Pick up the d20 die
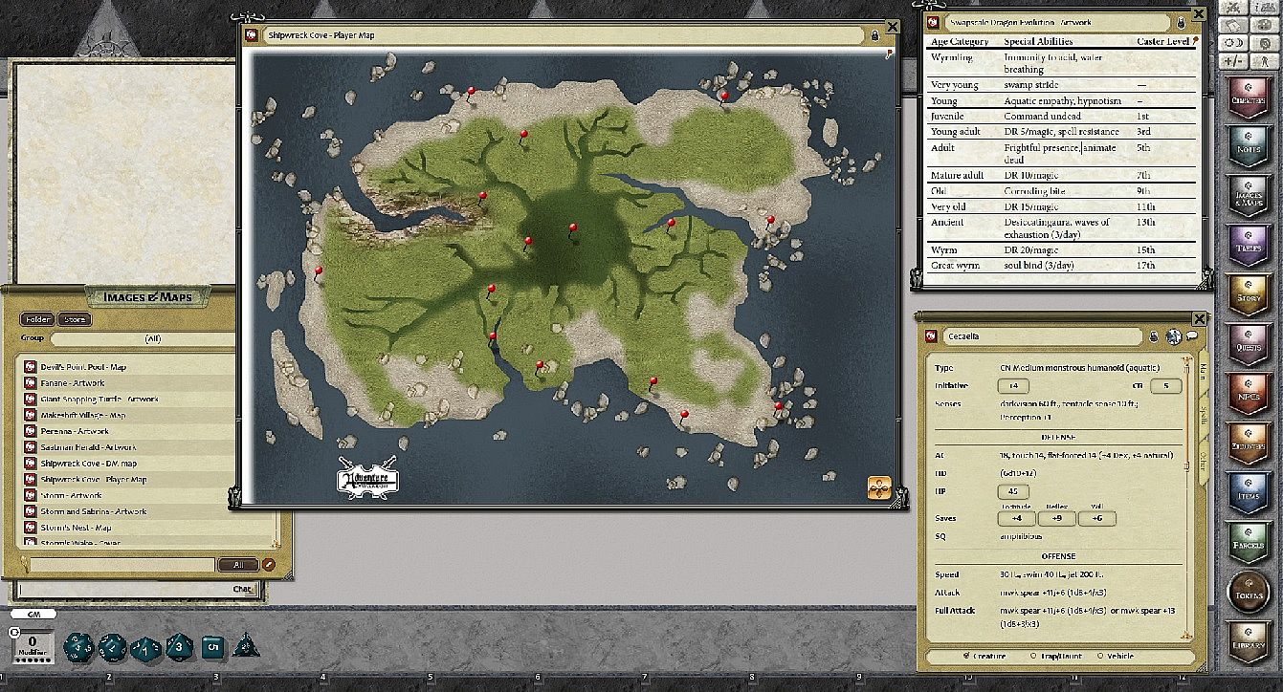Screen dimensions: 1283x692 pyautogui.click(x=77, y=647)
